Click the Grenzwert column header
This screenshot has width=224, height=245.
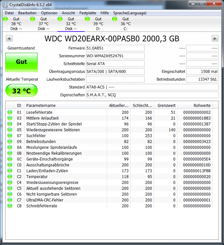[166, 106]
